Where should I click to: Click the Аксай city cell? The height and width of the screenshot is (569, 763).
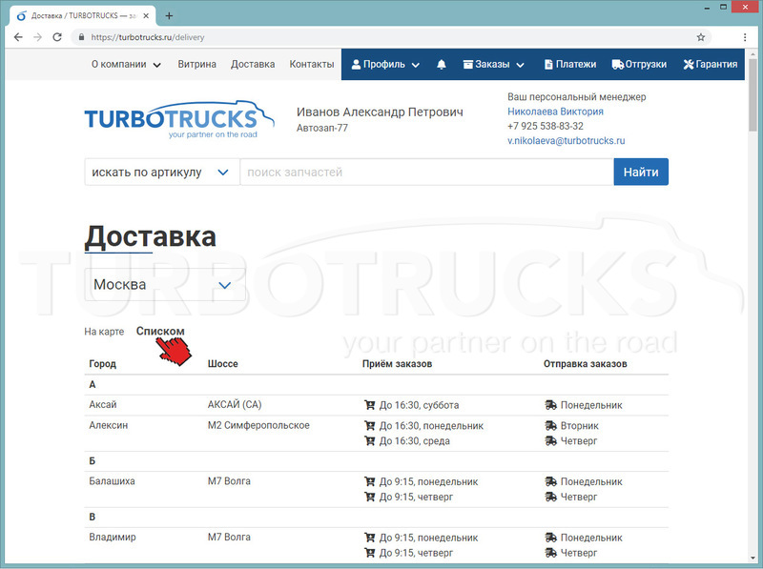[x=103, y=405]
